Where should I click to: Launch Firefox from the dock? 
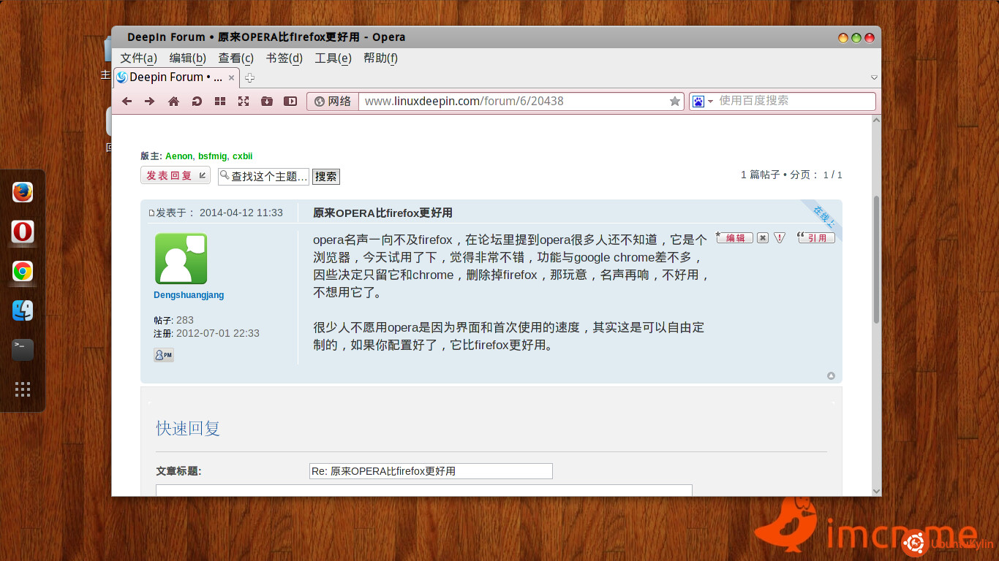point(23,193)
